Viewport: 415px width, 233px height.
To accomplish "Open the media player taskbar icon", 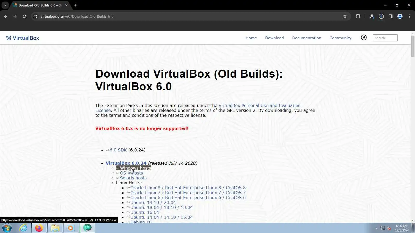I will pyautogui.click(x=71, y=228).
